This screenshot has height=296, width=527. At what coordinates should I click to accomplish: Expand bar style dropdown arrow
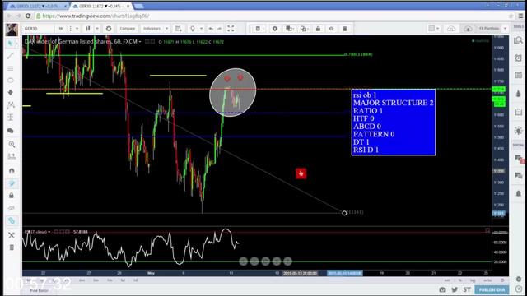(x=97, y=29)
